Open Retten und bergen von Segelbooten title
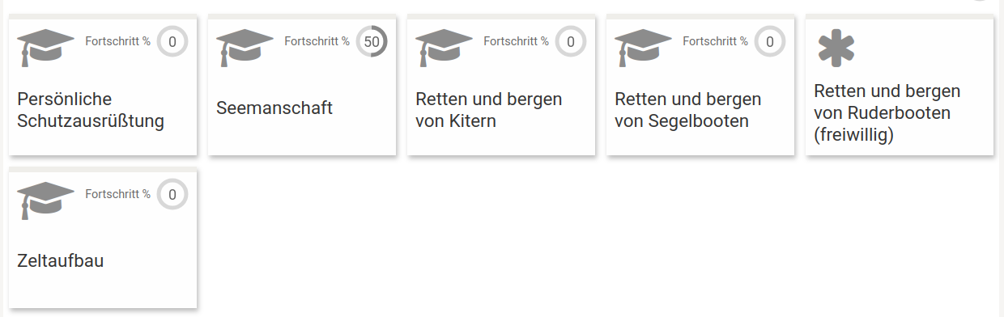Viewport: 1004px width, 317px height. (688, 111)
